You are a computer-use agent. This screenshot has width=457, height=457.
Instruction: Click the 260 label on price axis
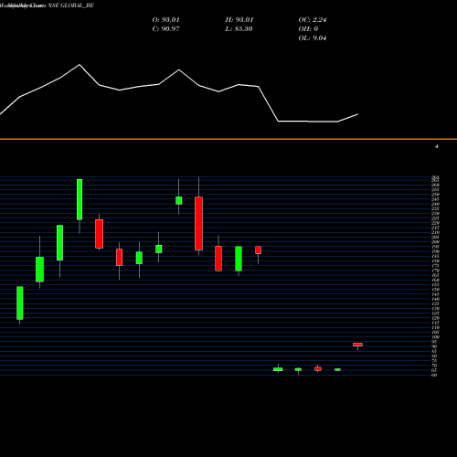(435, 185)
